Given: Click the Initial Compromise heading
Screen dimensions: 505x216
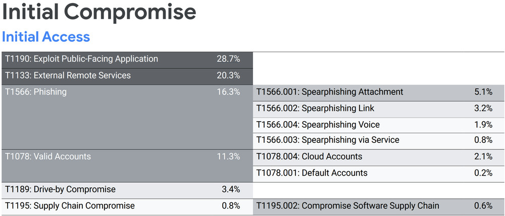Looking at the screenshot, I should pos(99,12).
